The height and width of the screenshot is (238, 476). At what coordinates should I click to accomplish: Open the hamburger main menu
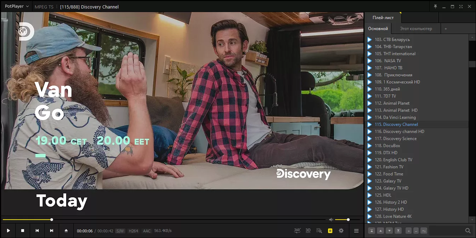pos(356,231)
